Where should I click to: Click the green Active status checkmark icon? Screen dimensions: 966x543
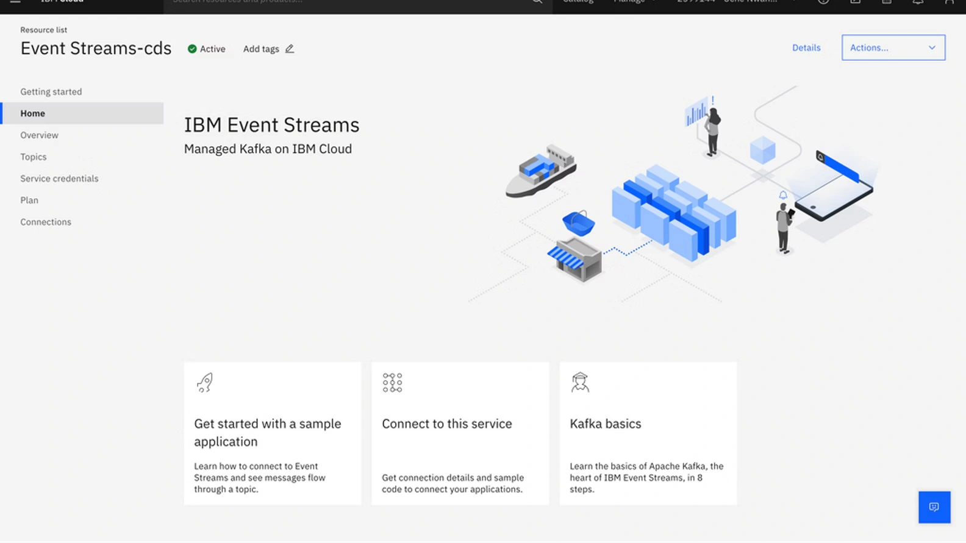click(x=192, y=49)
